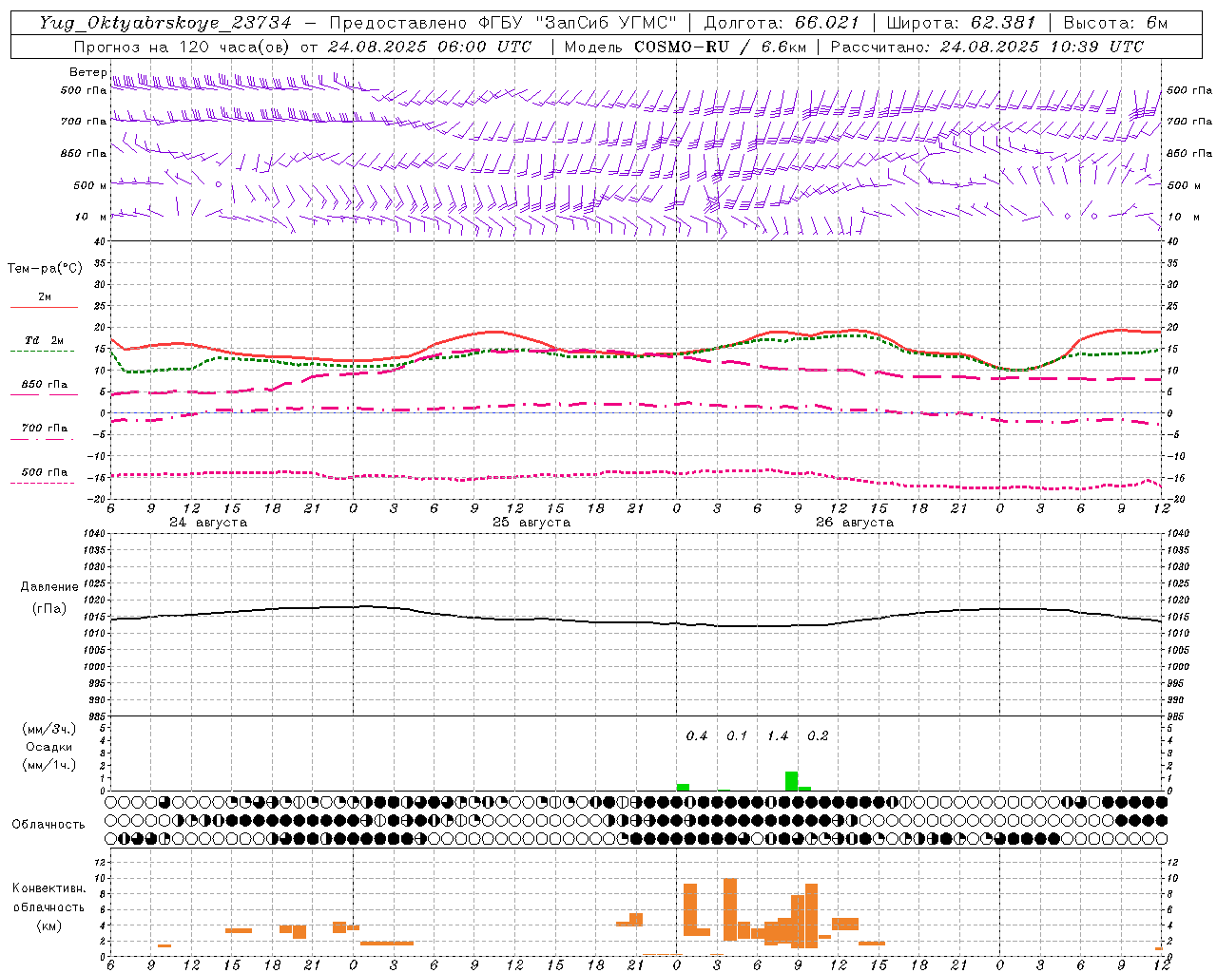
Task: Click the 0.2 precipitation amount
Action: pos(818,736)
